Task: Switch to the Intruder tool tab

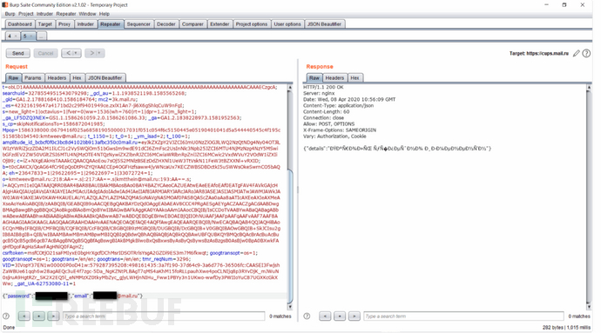Action: (85, 24)
